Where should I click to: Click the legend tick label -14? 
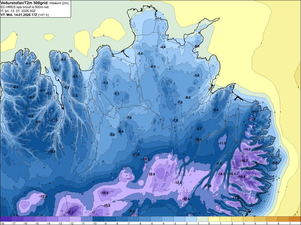[48, 223]
